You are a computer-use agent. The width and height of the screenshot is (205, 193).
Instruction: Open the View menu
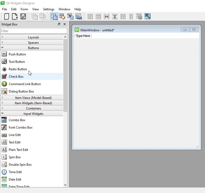pos(35,9)
